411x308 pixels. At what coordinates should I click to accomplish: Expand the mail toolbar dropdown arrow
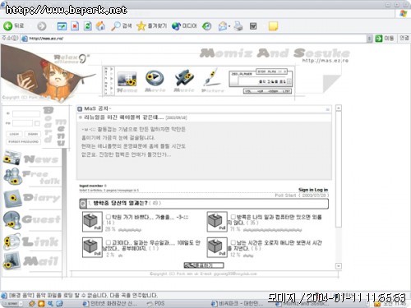[x=229, y=26]
